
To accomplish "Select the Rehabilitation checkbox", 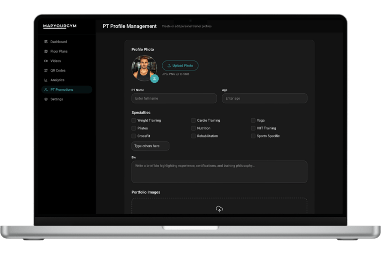I will [x=193, y=136].
